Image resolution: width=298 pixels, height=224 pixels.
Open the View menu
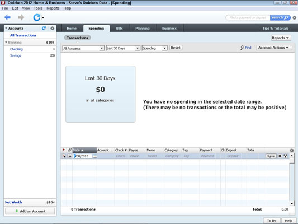point(26,8)
